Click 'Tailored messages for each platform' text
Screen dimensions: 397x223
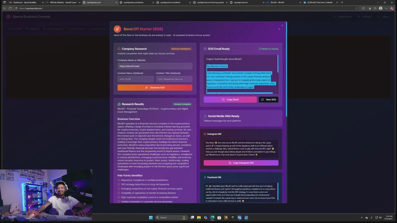(x=222, y=121)
